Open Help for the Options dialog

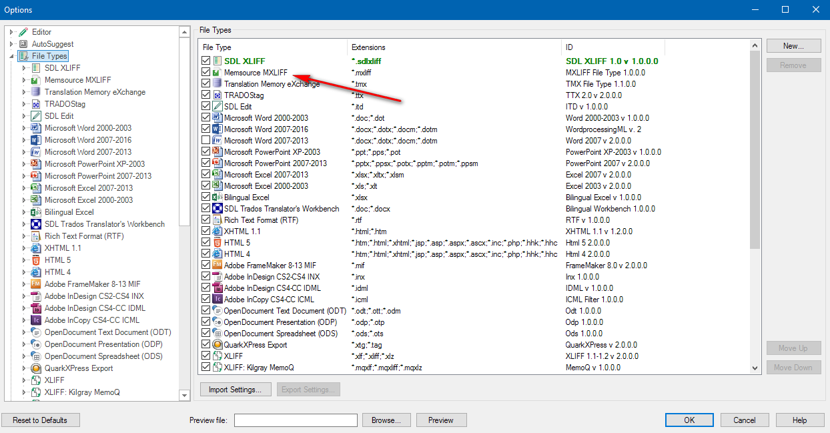pos(800,420)
